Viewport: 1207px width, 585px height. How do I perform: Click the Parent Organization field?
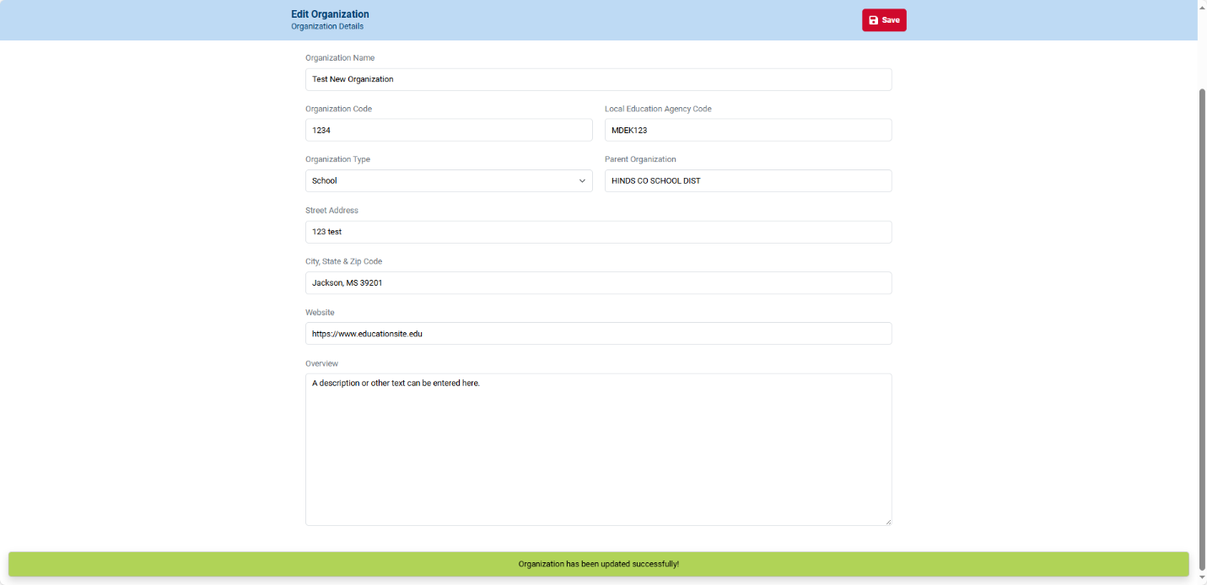click(747, 180)
